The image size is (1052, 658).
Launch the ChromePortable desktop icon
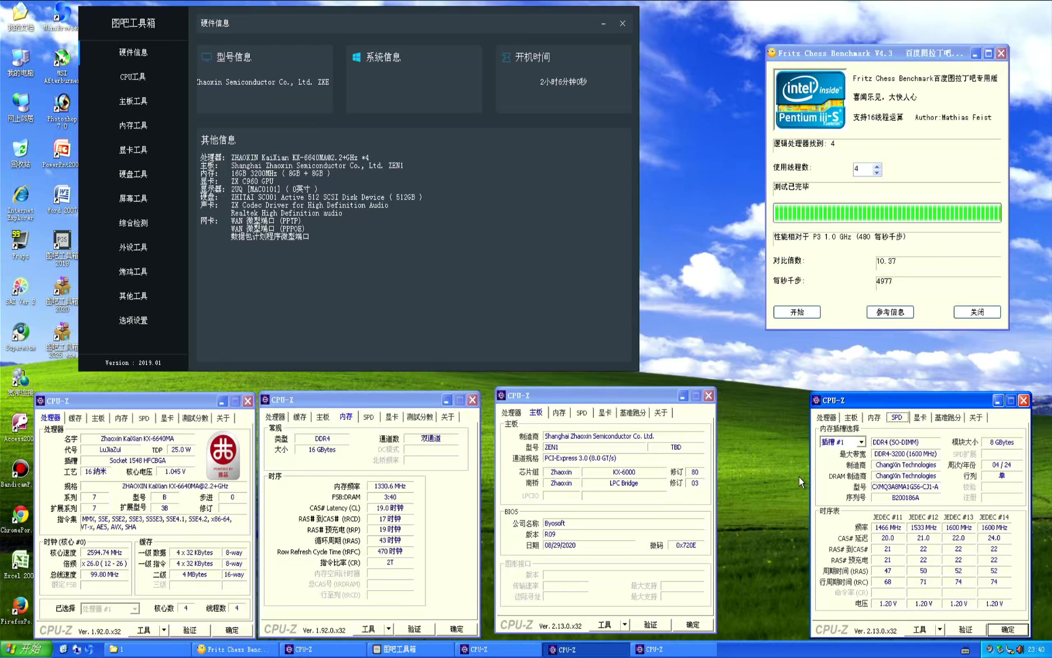(x=17, y=519)
